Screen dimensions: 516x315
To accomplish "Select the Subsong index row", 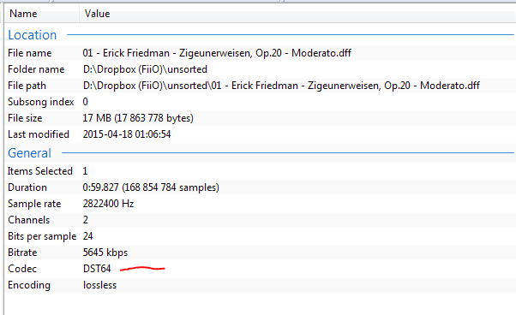I will [x=260, y=102].
